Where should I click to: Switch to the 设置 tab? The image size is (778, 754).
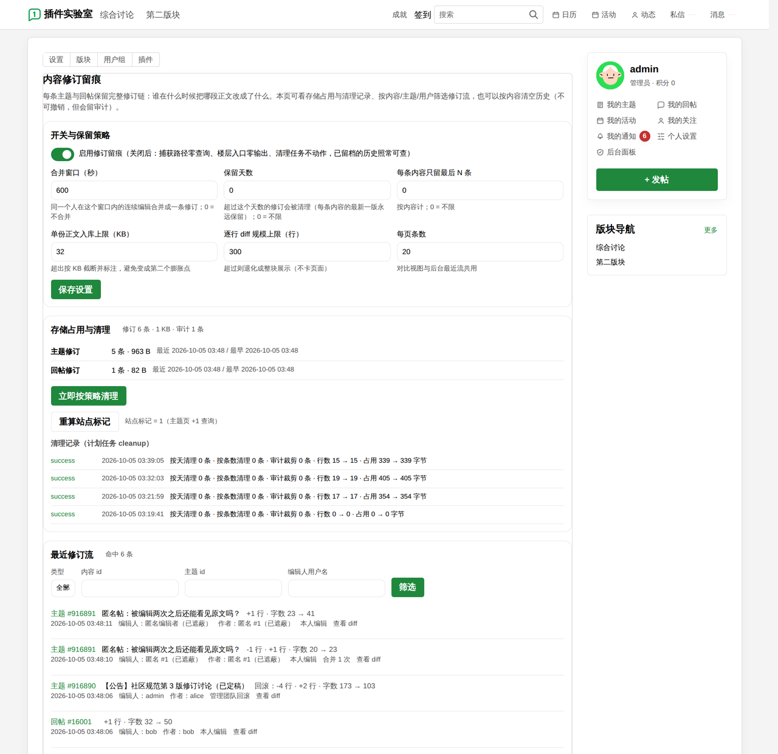click(57, 60)
